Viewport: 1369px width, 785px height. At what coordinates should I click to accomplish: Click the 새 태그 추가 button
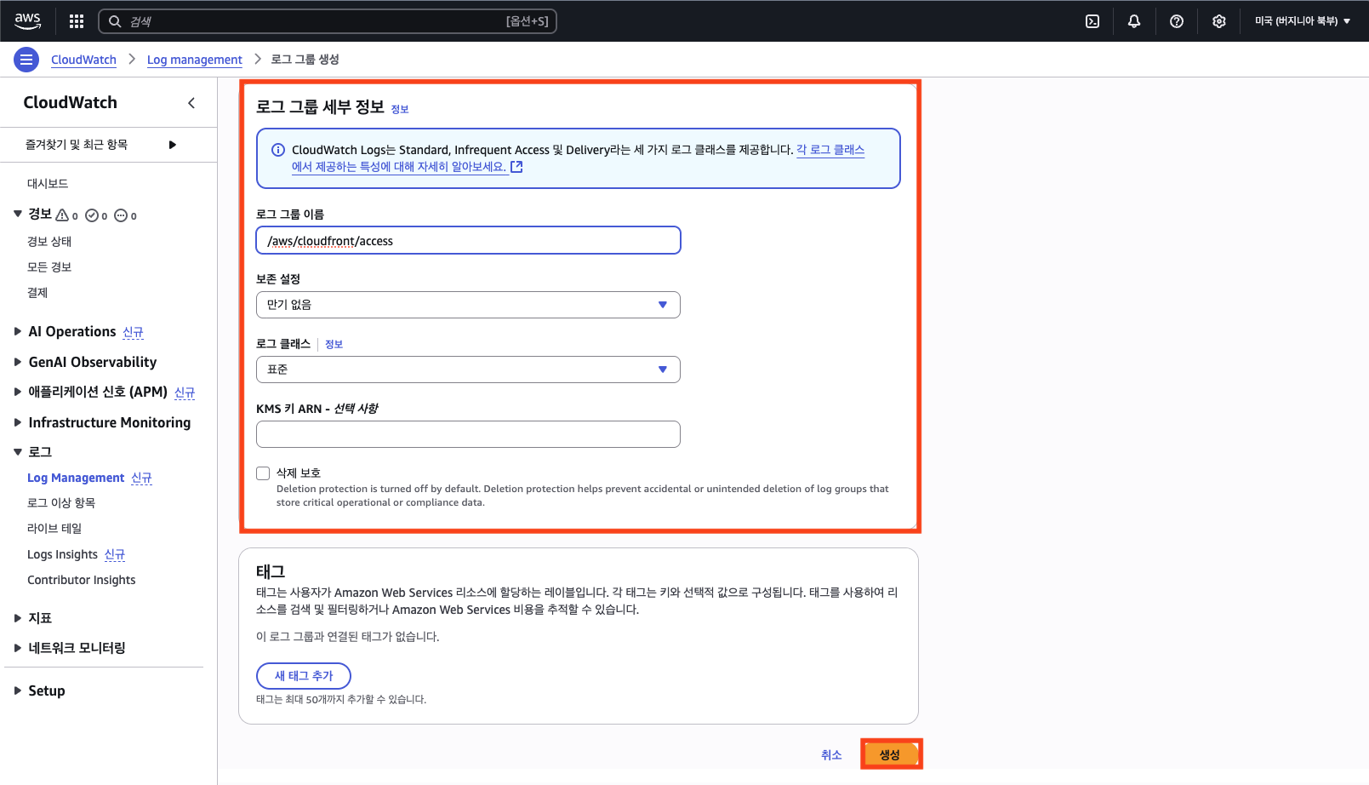coord(304,676)
